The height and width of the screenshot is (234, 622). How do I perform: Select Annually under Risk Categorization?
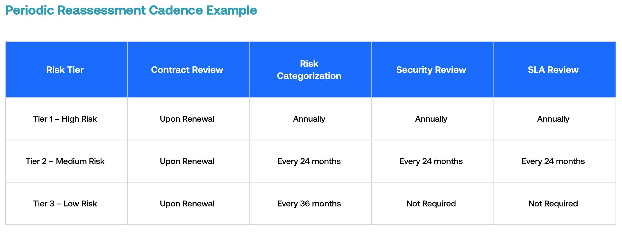click(x=309, y=119)
